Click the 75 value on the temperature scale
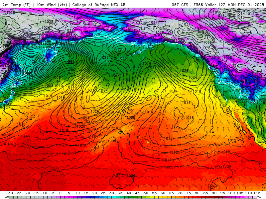The height and width of the screenshot is (199, 266). [189, 193]
